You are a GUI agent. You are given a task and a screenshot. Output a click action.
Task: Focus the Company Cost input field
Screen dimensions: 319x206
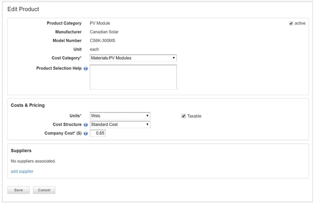pyautogui.click(x=98, y=134)
